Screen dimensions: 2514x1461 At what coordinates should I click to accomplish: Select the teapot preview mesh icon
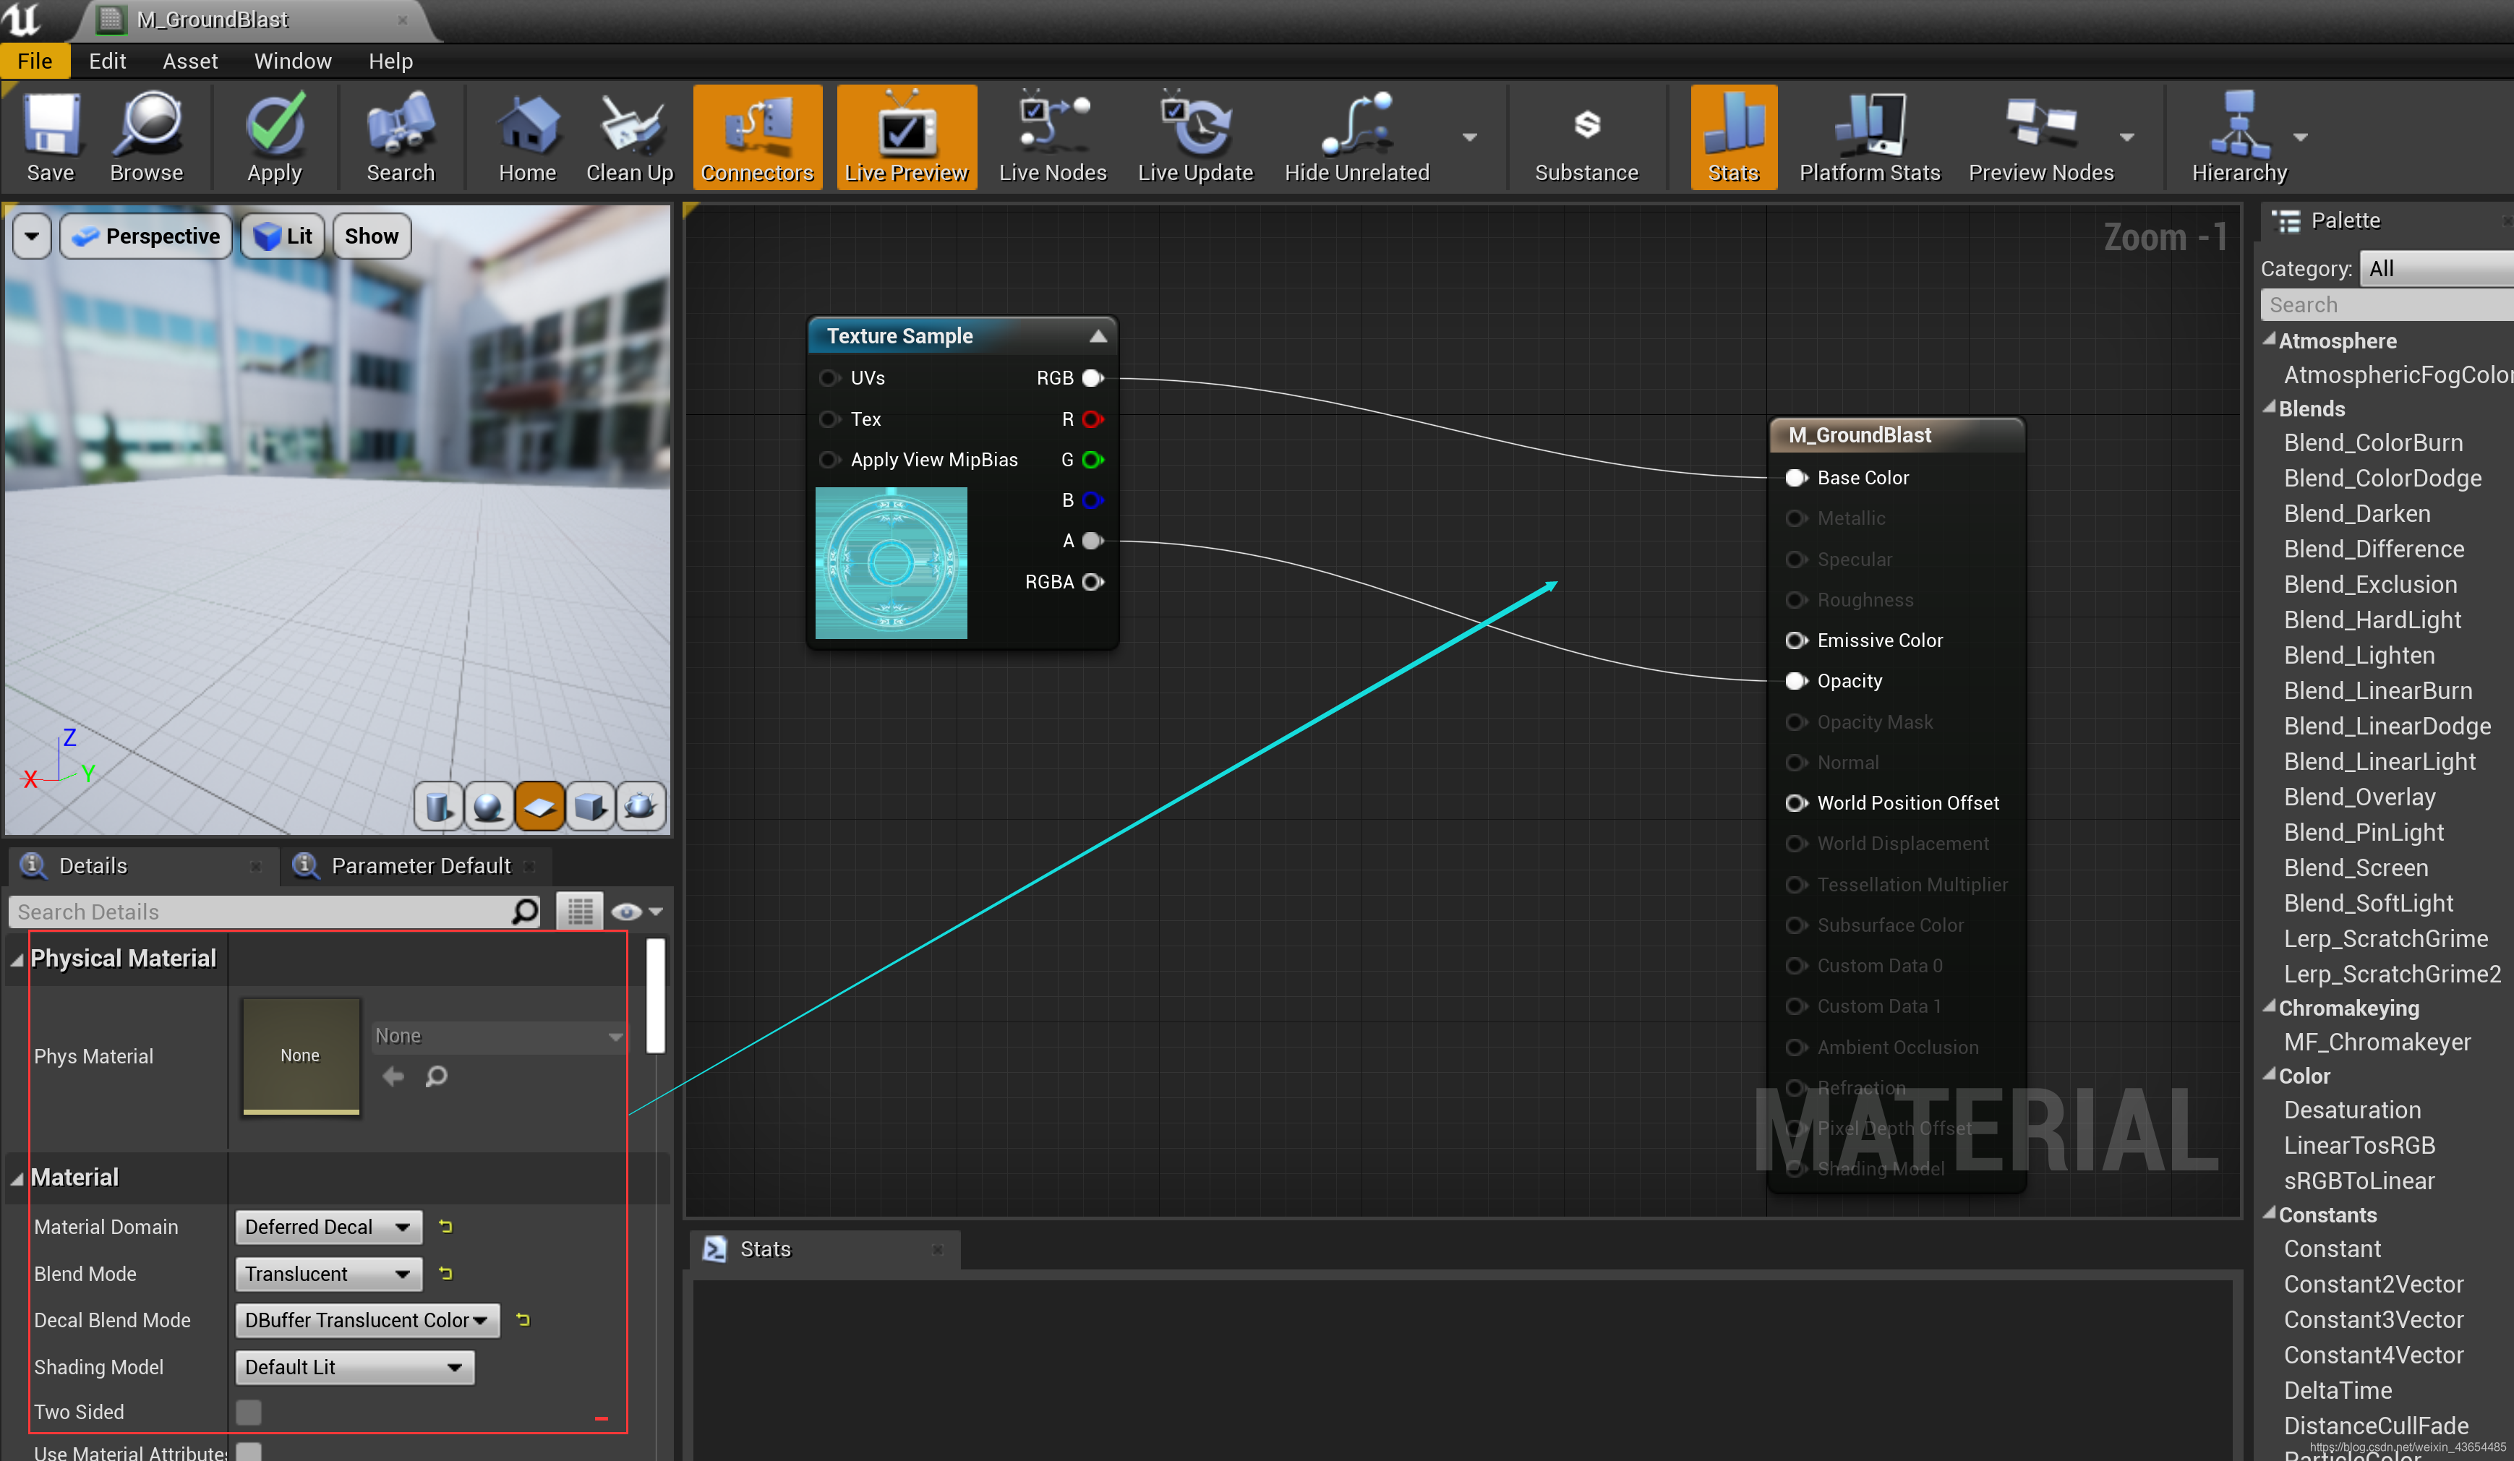[641, 806]
